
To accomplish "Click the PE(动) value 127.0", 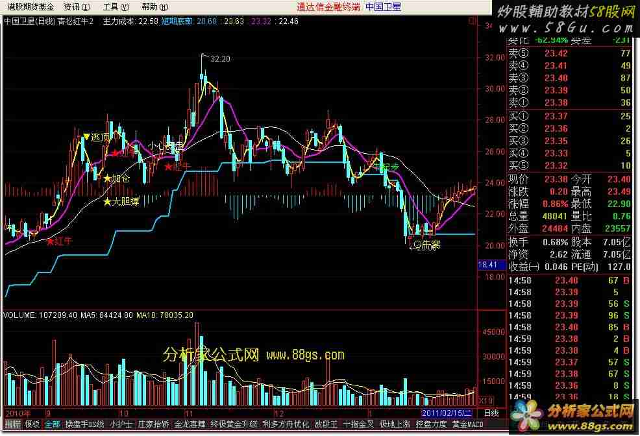I will [x=620, y=267].
